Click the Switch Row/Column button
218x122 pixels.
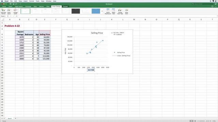(108, 11)
